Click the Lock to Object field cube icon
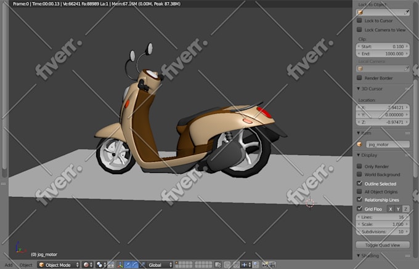 [360, 12]
